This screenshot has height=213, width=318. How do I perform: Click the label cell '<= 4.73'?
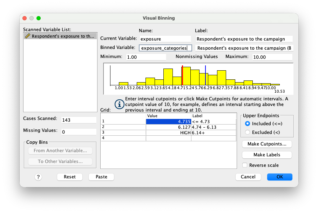point(214,122)
